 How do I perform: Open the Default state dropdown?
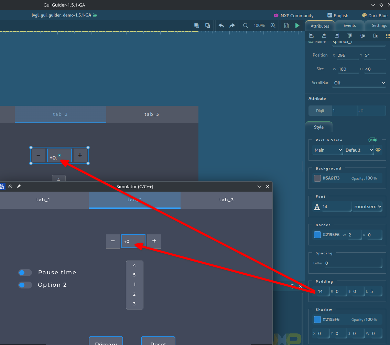point(359,150)
